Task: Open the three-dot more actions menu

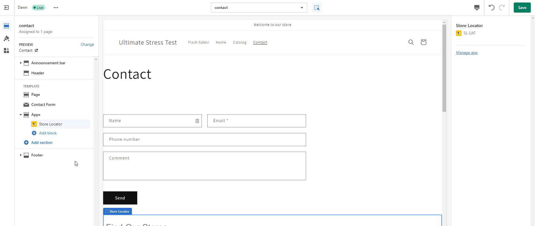Action: click(56, 8)
